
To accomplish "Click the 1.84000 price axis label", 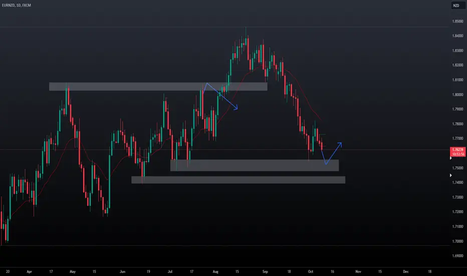I will [x=458, y=36].
